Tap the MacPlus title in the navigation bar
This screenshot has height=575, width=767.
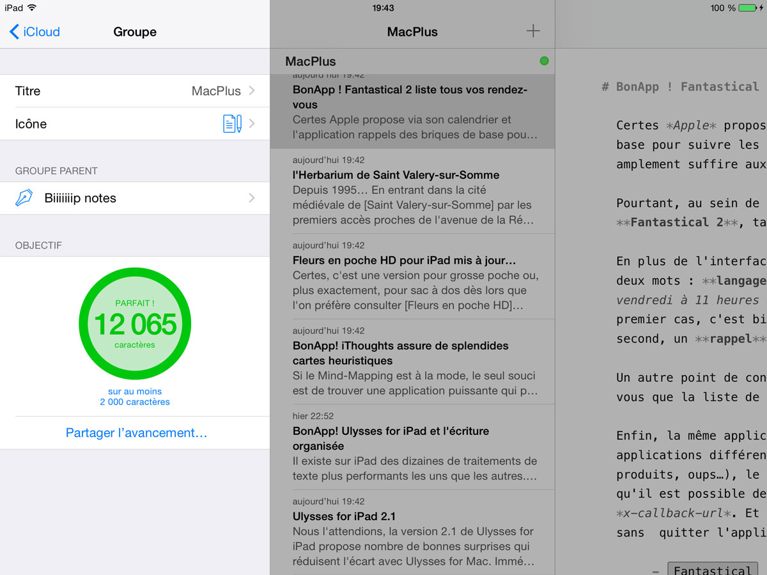click(412, 32)
